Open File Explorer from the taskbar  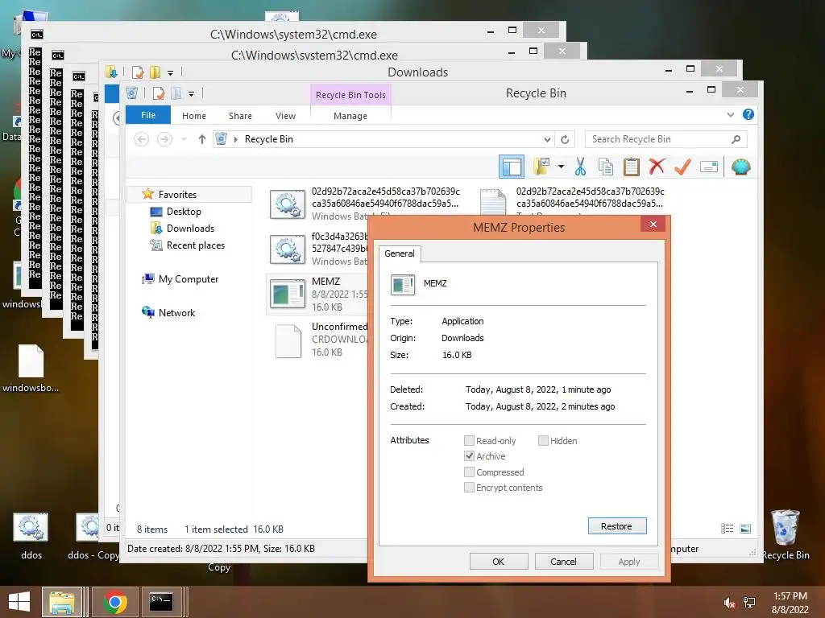[62, 602]
